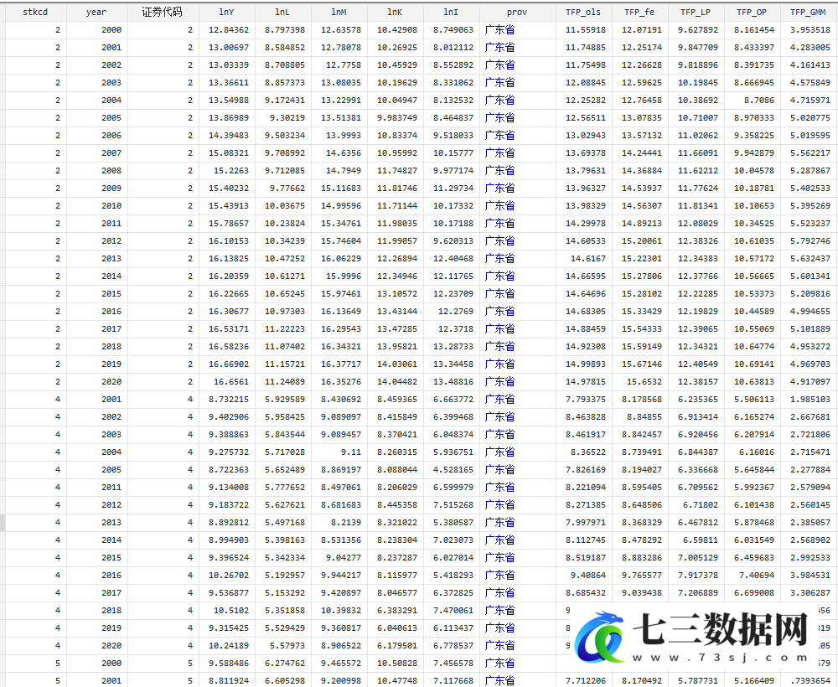Viewport: 838px width, 687px height.
Task: Select TFP_OP cell 9.942879
Action: pos(752,153)
